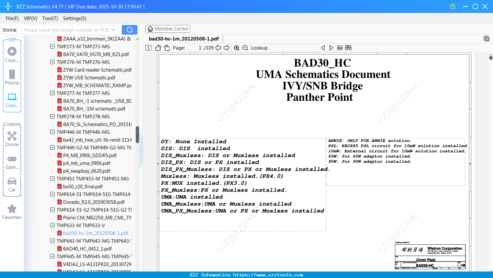Open BA70_VA70_VG70_MB_R21.pdf from the tree
This screenshot has height=278, width=493.
pos(96,54)
